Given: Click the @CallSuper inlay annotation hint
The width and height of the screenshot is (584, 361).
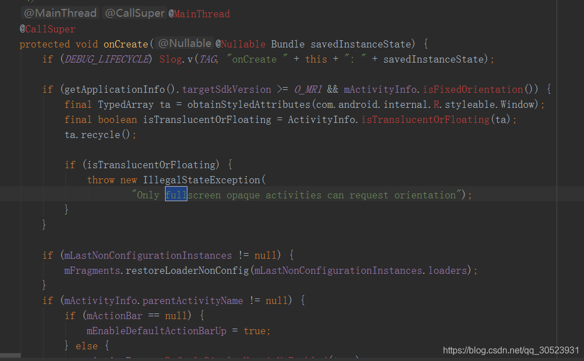Looking at the screenshot, I should click(134, 13).
